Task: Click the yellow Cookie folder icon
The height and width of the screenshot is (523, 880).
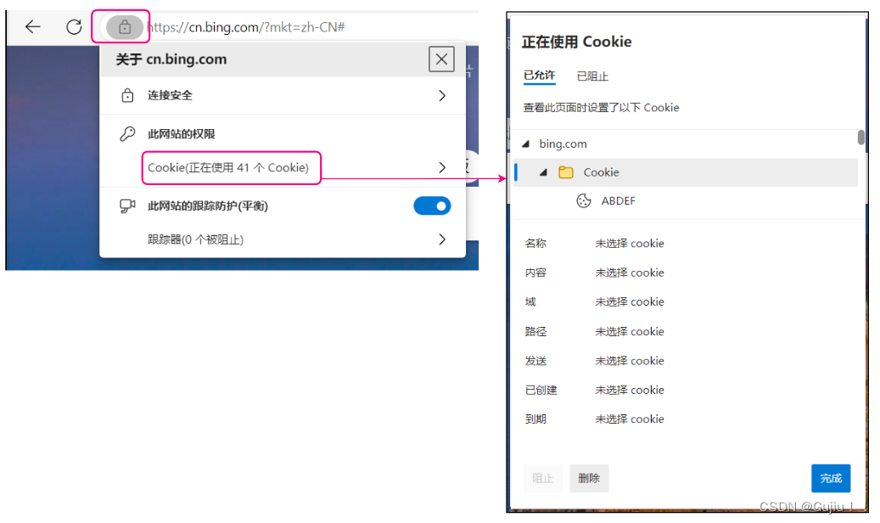Action: pos(566,172)
